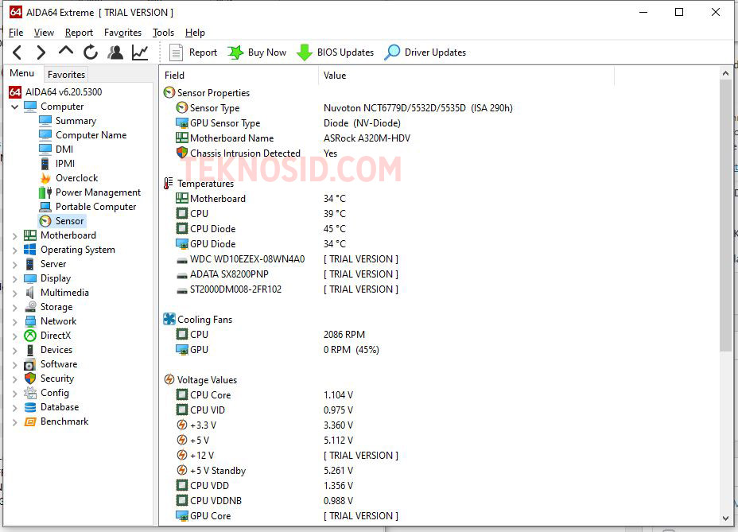
Task: Click the Operating System Windows logo icon
Action: click(30, 250)
